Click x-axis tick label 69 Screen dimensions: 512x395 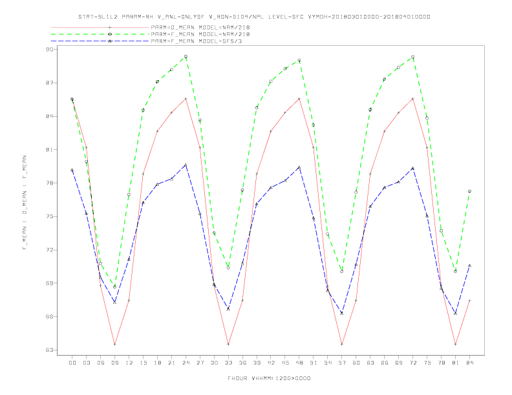399,363
